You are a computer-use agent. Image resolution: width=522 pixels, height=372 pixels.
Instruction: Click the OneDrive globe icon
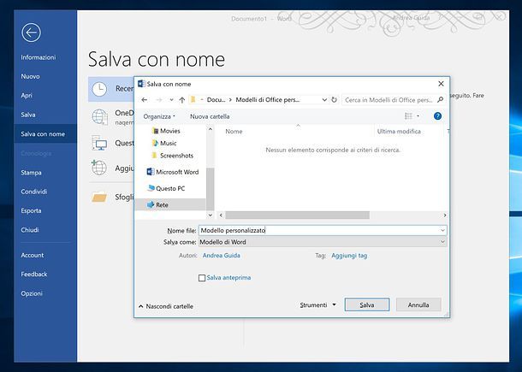[99, 117]
